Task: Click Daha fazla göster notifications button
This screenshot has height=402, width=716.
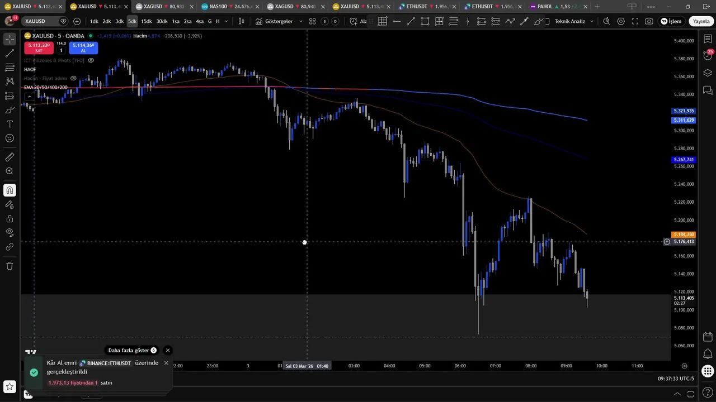Action: (x=132, y=351)
